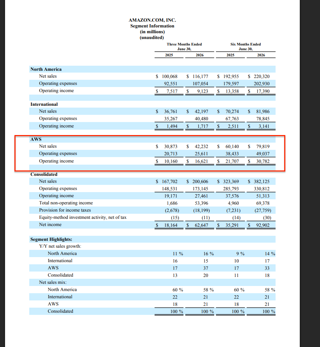Screen dimensions: 320x347
Task: Click the "AMAZON.COM, INC." title
Action: pos(152,20)
